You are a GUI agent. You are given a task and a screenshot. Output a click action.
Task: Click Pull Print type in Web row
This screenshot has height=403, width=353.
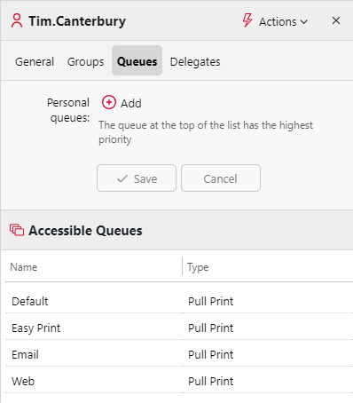click(x=210, y=381)
